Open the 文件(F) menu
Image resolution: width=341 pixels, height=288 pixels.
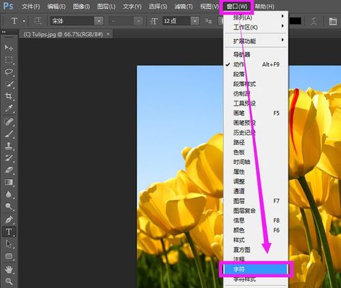(x=31, y=7)
